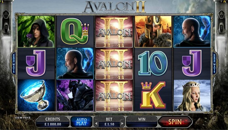Viewport: 228px width, 130px height.
Task: Click the Credits balance display
Action: point(53,122)
